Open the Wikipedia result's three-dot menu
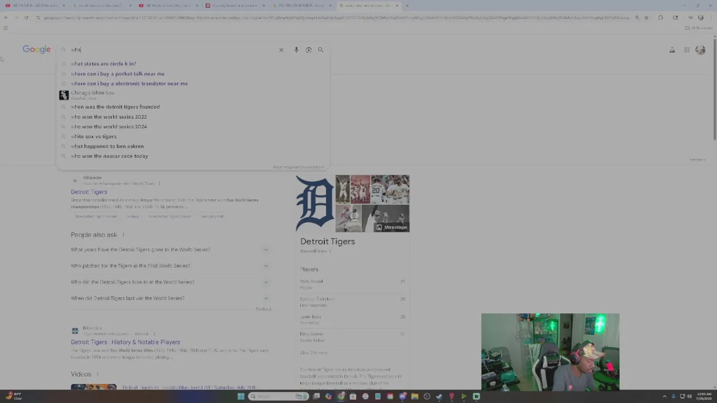 (159, 184)
